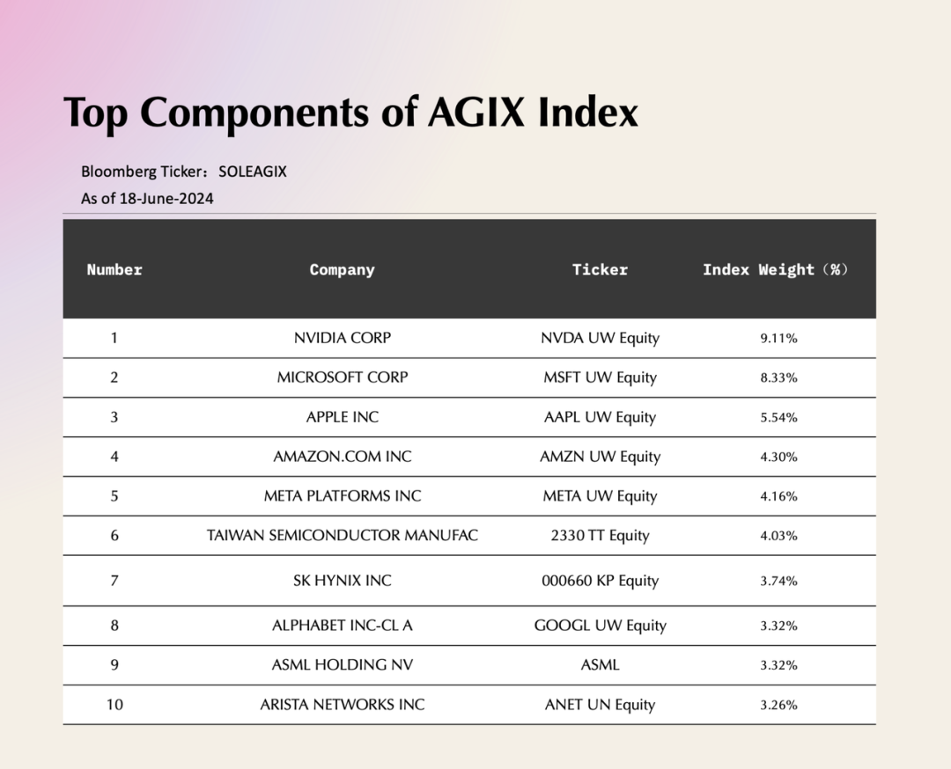This screenshot has width=951, height=769.
Task: Click the Company column header
Action: [342, 269]
